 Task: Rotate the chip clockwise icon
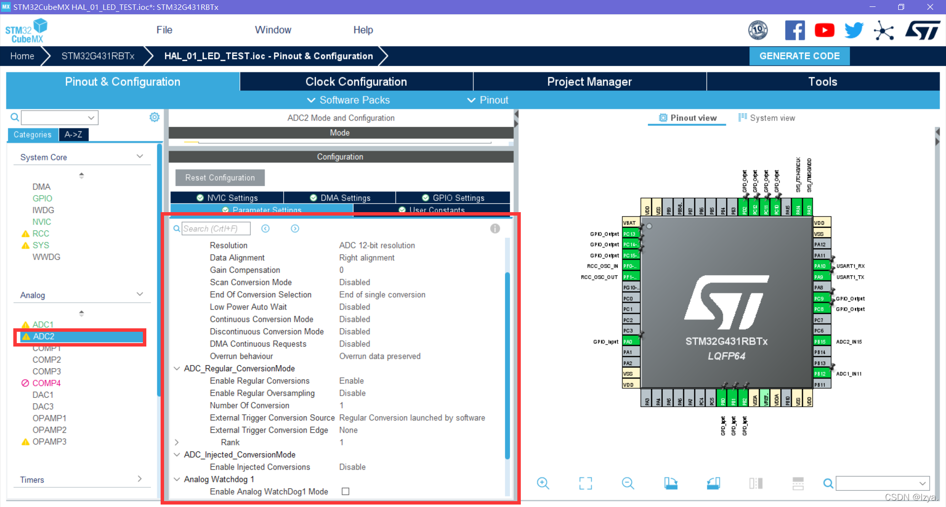pos(671,483)
